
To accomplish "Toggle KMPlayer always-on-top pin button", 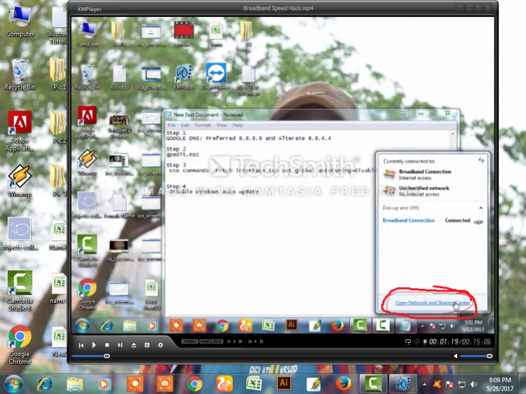I will click(x=460, y=7).
